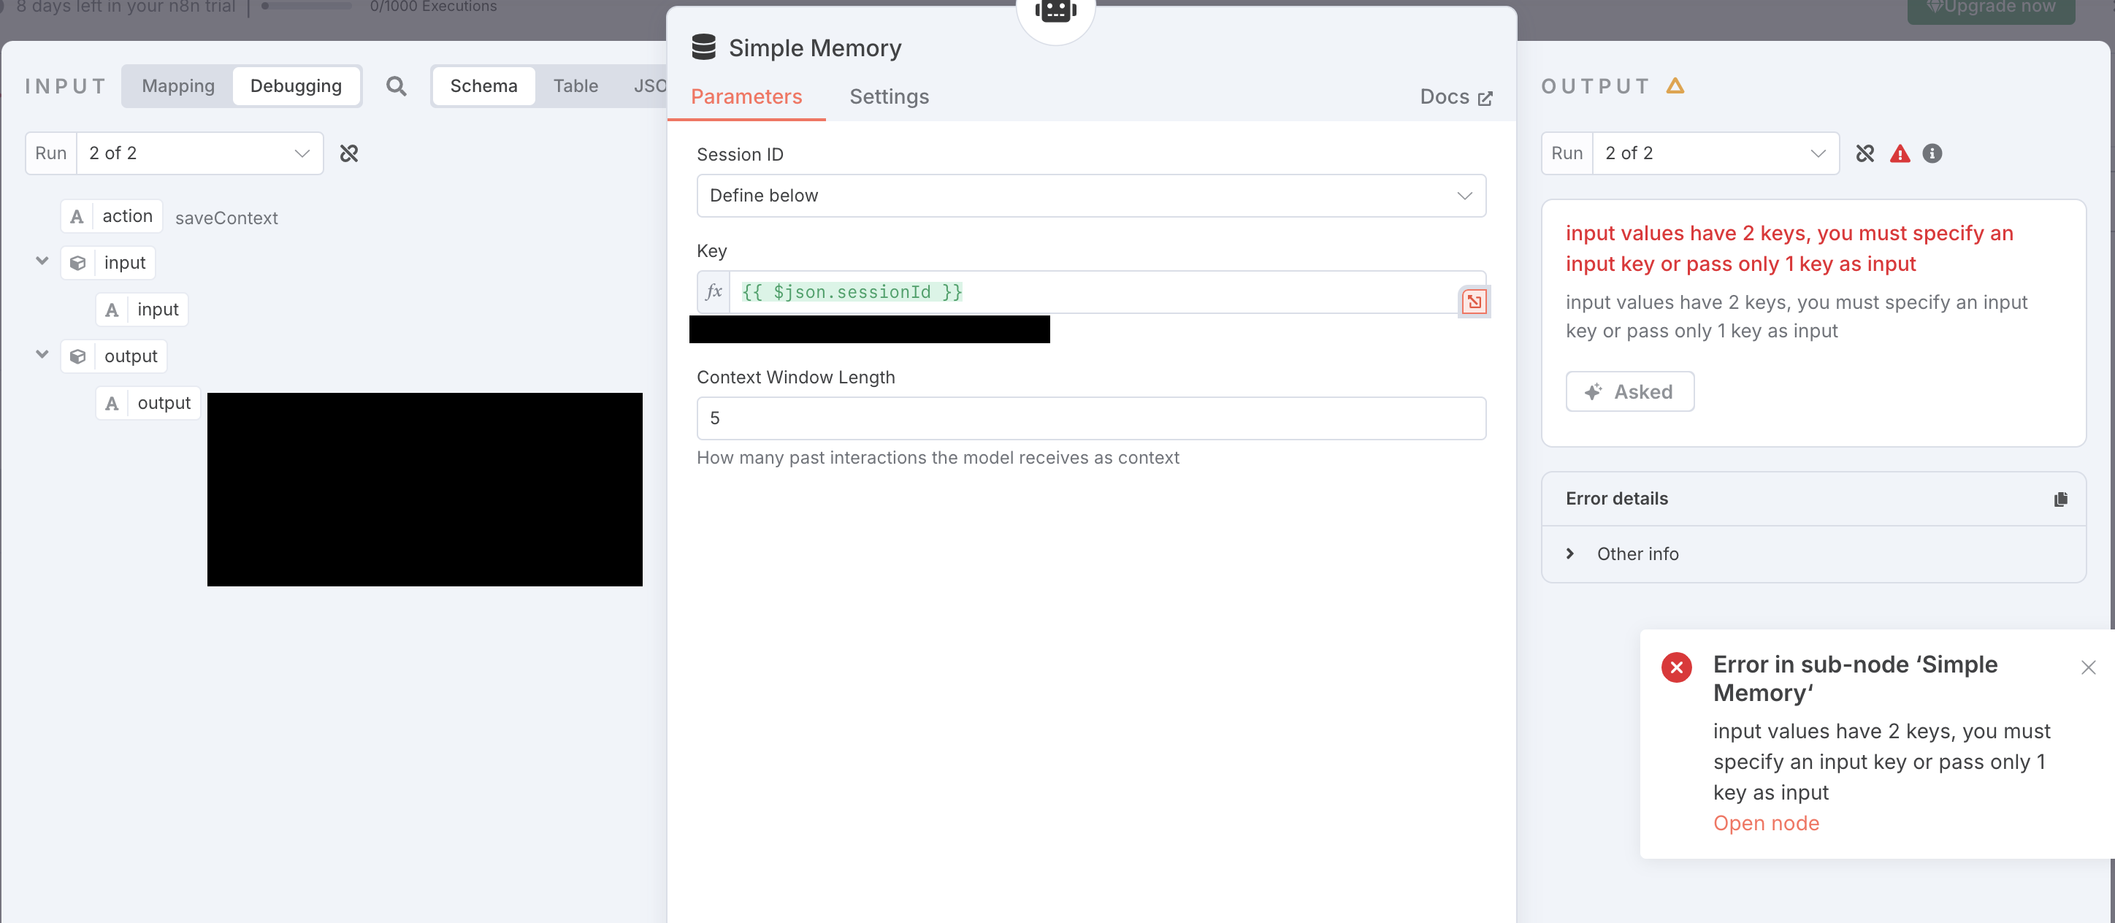Open the Session ID dropdown
The width and height of the screenshot is (2115, 923).
[x=1090, y=196]
